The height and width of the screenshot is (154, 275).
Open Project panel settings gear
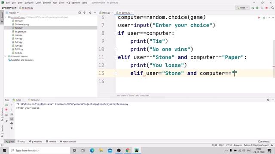tap(90, 13)
